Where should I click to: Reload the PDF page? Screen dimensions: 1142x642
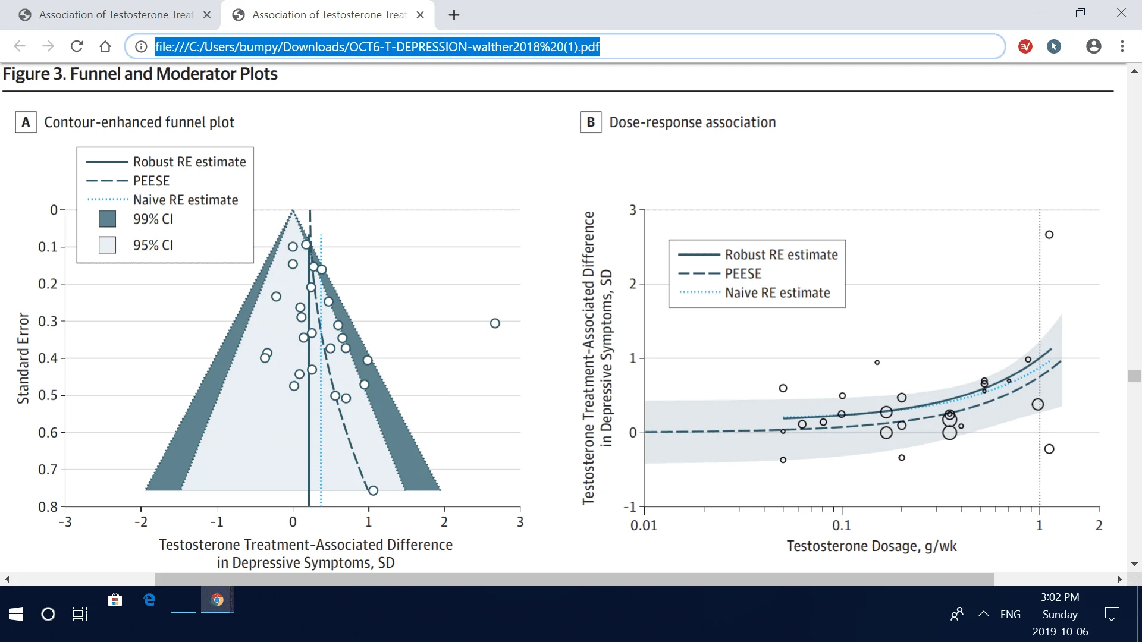coord(77,46)
